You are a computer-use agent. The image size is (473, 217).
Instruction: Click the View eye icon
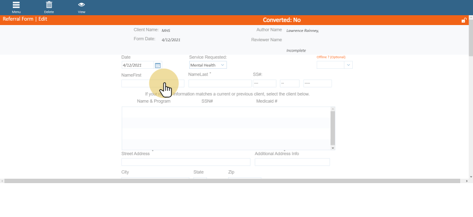pyautogui.click(x=81, y=5)
